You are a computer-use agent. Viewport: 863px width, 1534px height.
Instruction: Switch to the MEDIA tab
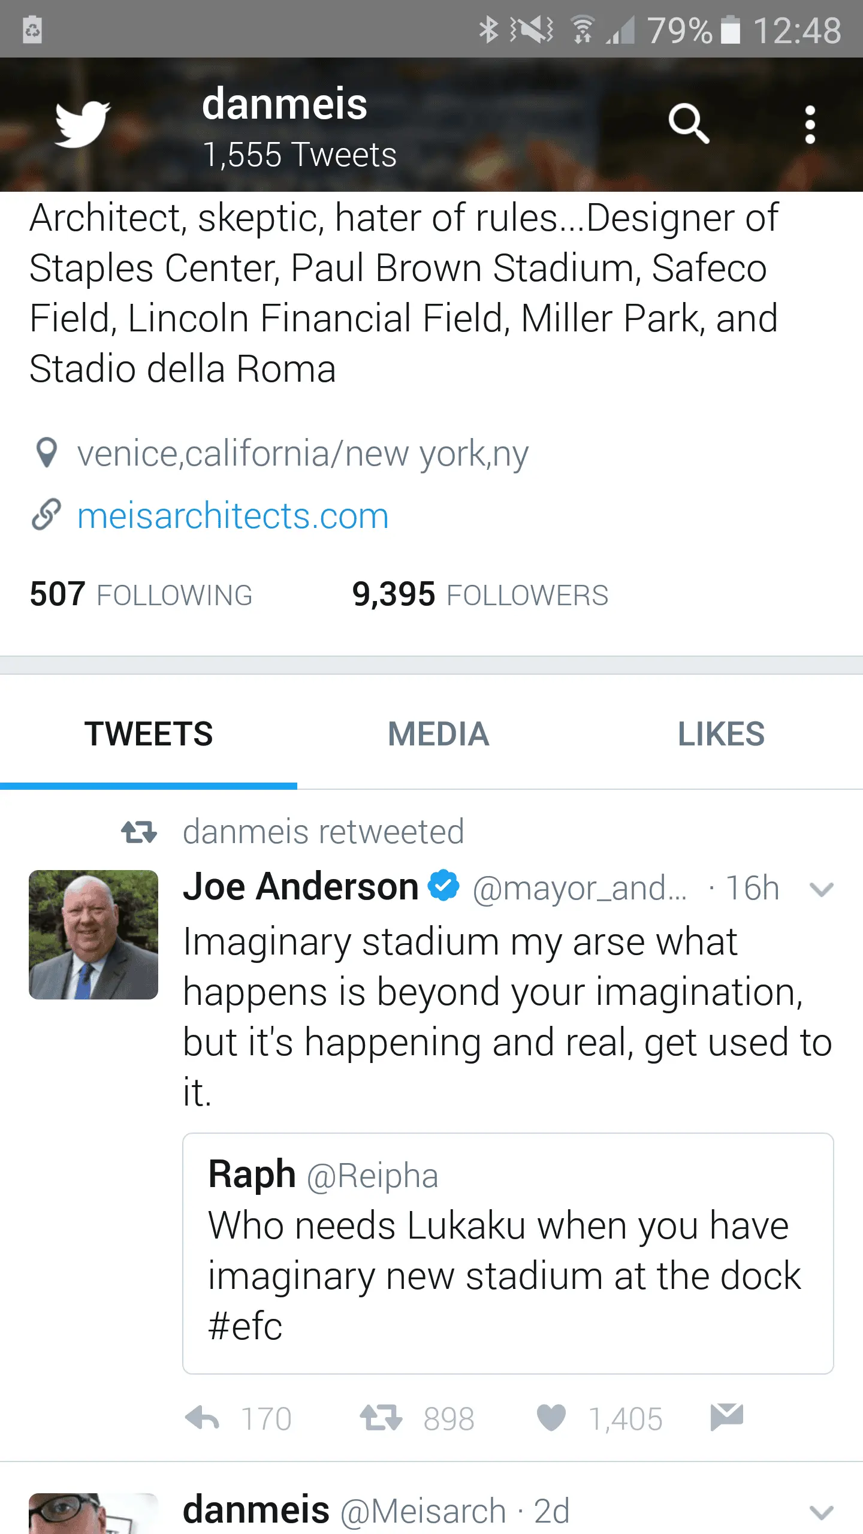(439, 734)
